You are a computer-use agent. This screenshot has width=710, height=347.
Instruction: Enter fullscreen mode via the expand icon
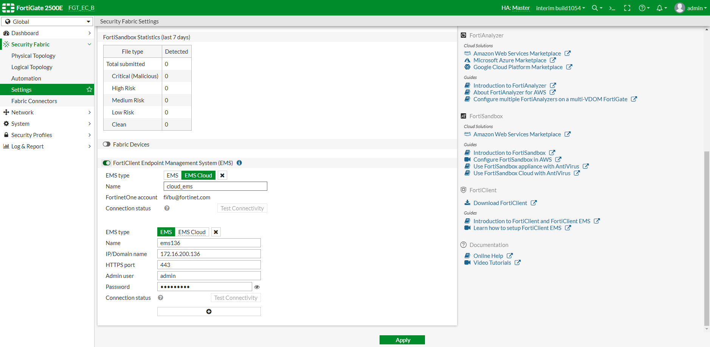tap(627, 8)
